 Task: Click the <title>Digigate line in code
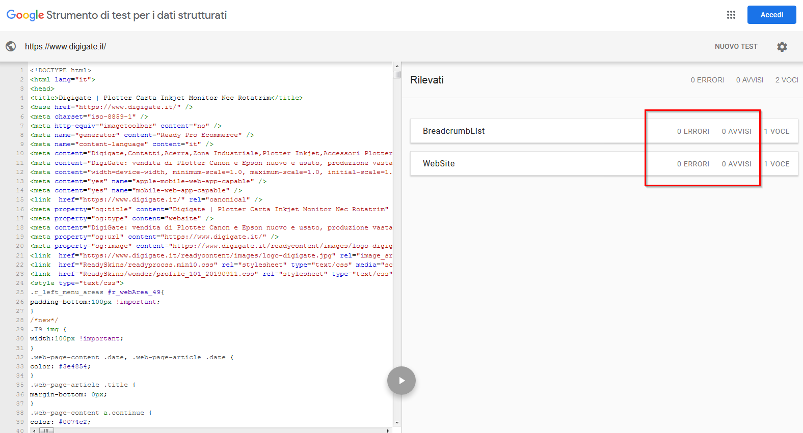[x=167, y=98]
